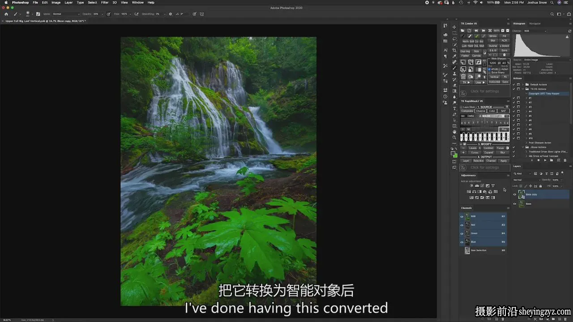Hide the Base layer
The width and height of the screenshot is (573, 322).
point(515,204)
